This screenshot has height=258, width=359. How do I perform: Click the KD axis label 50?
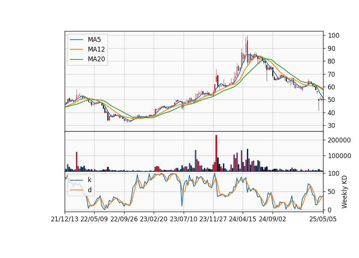point(332,191)
